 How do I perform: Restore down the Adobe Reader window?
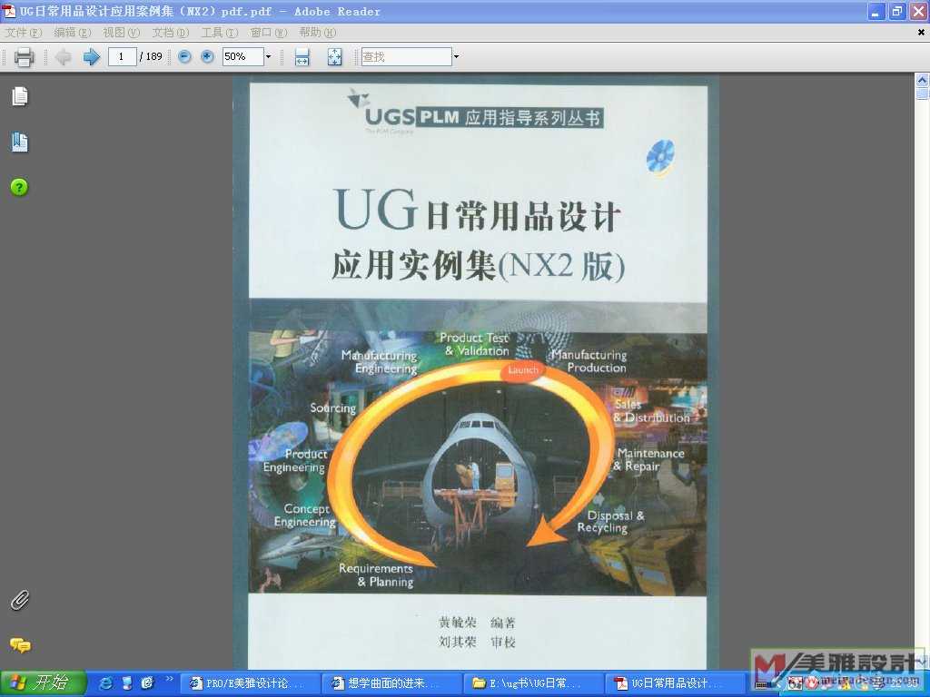[x=896, y=11]
